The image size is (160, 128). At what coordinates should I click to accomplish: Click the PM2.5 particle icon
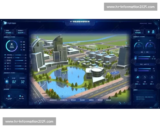coord(135,70)
